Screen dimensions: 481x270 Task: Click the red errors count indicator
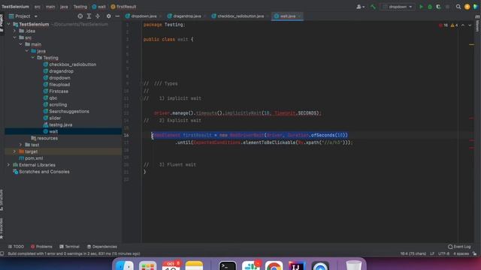(443, 25)
